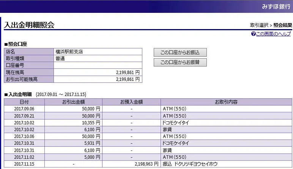The height and width of the screenshot is (169, 293).
Task: Click the お引出金額 column header
Action: click(x=73, y=102)
